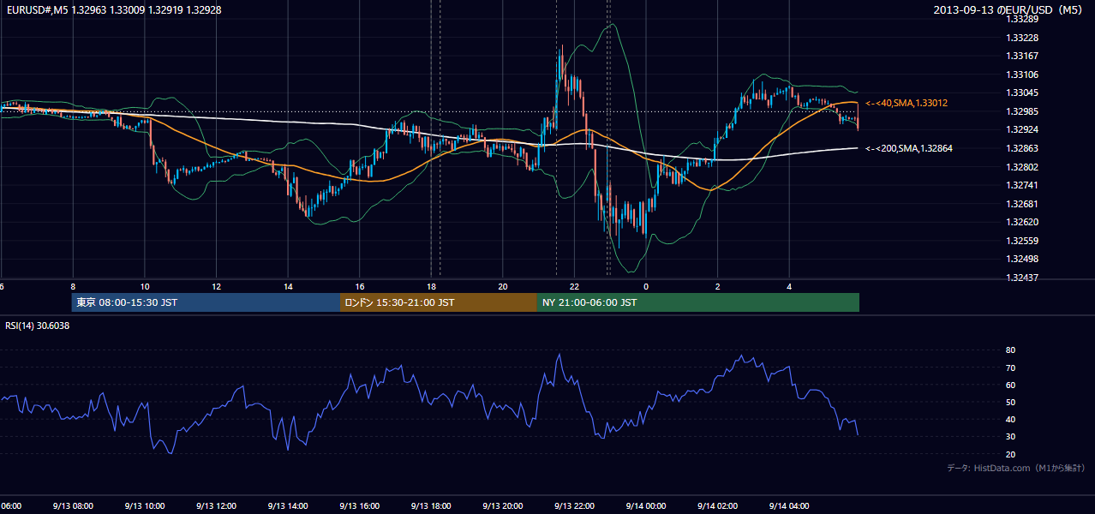Click the 9/14 04:00 bottom time label
This screenshot has width=1095, height=514.
(789, 506)
